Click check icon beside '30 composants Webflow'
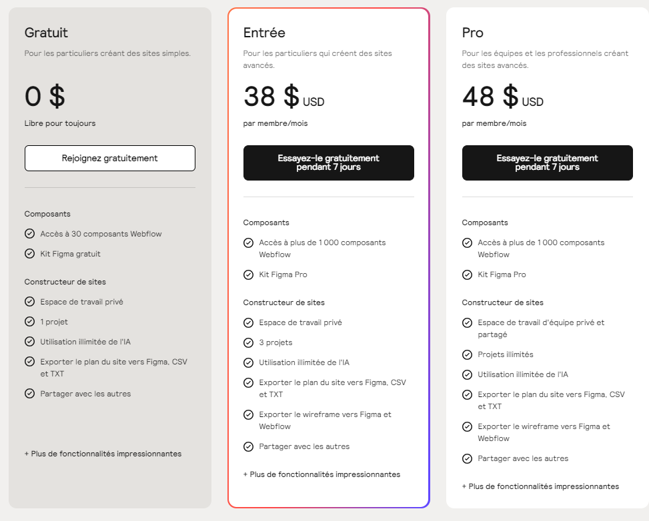This screenshot has height=521, width=649. point(30,234)
